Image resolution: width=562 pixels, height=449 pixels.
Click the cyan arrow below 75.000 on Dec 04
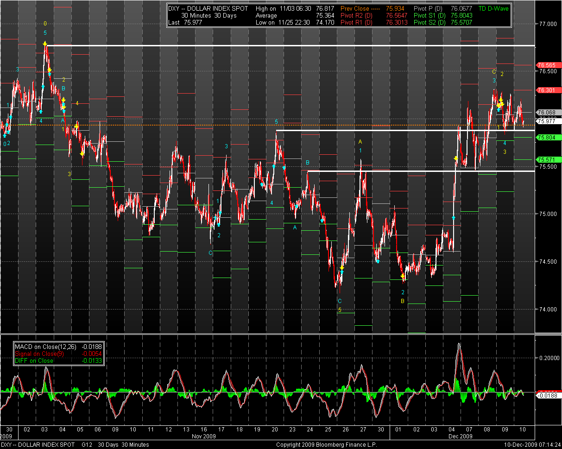pyautogui.click(x=454, y=217)
